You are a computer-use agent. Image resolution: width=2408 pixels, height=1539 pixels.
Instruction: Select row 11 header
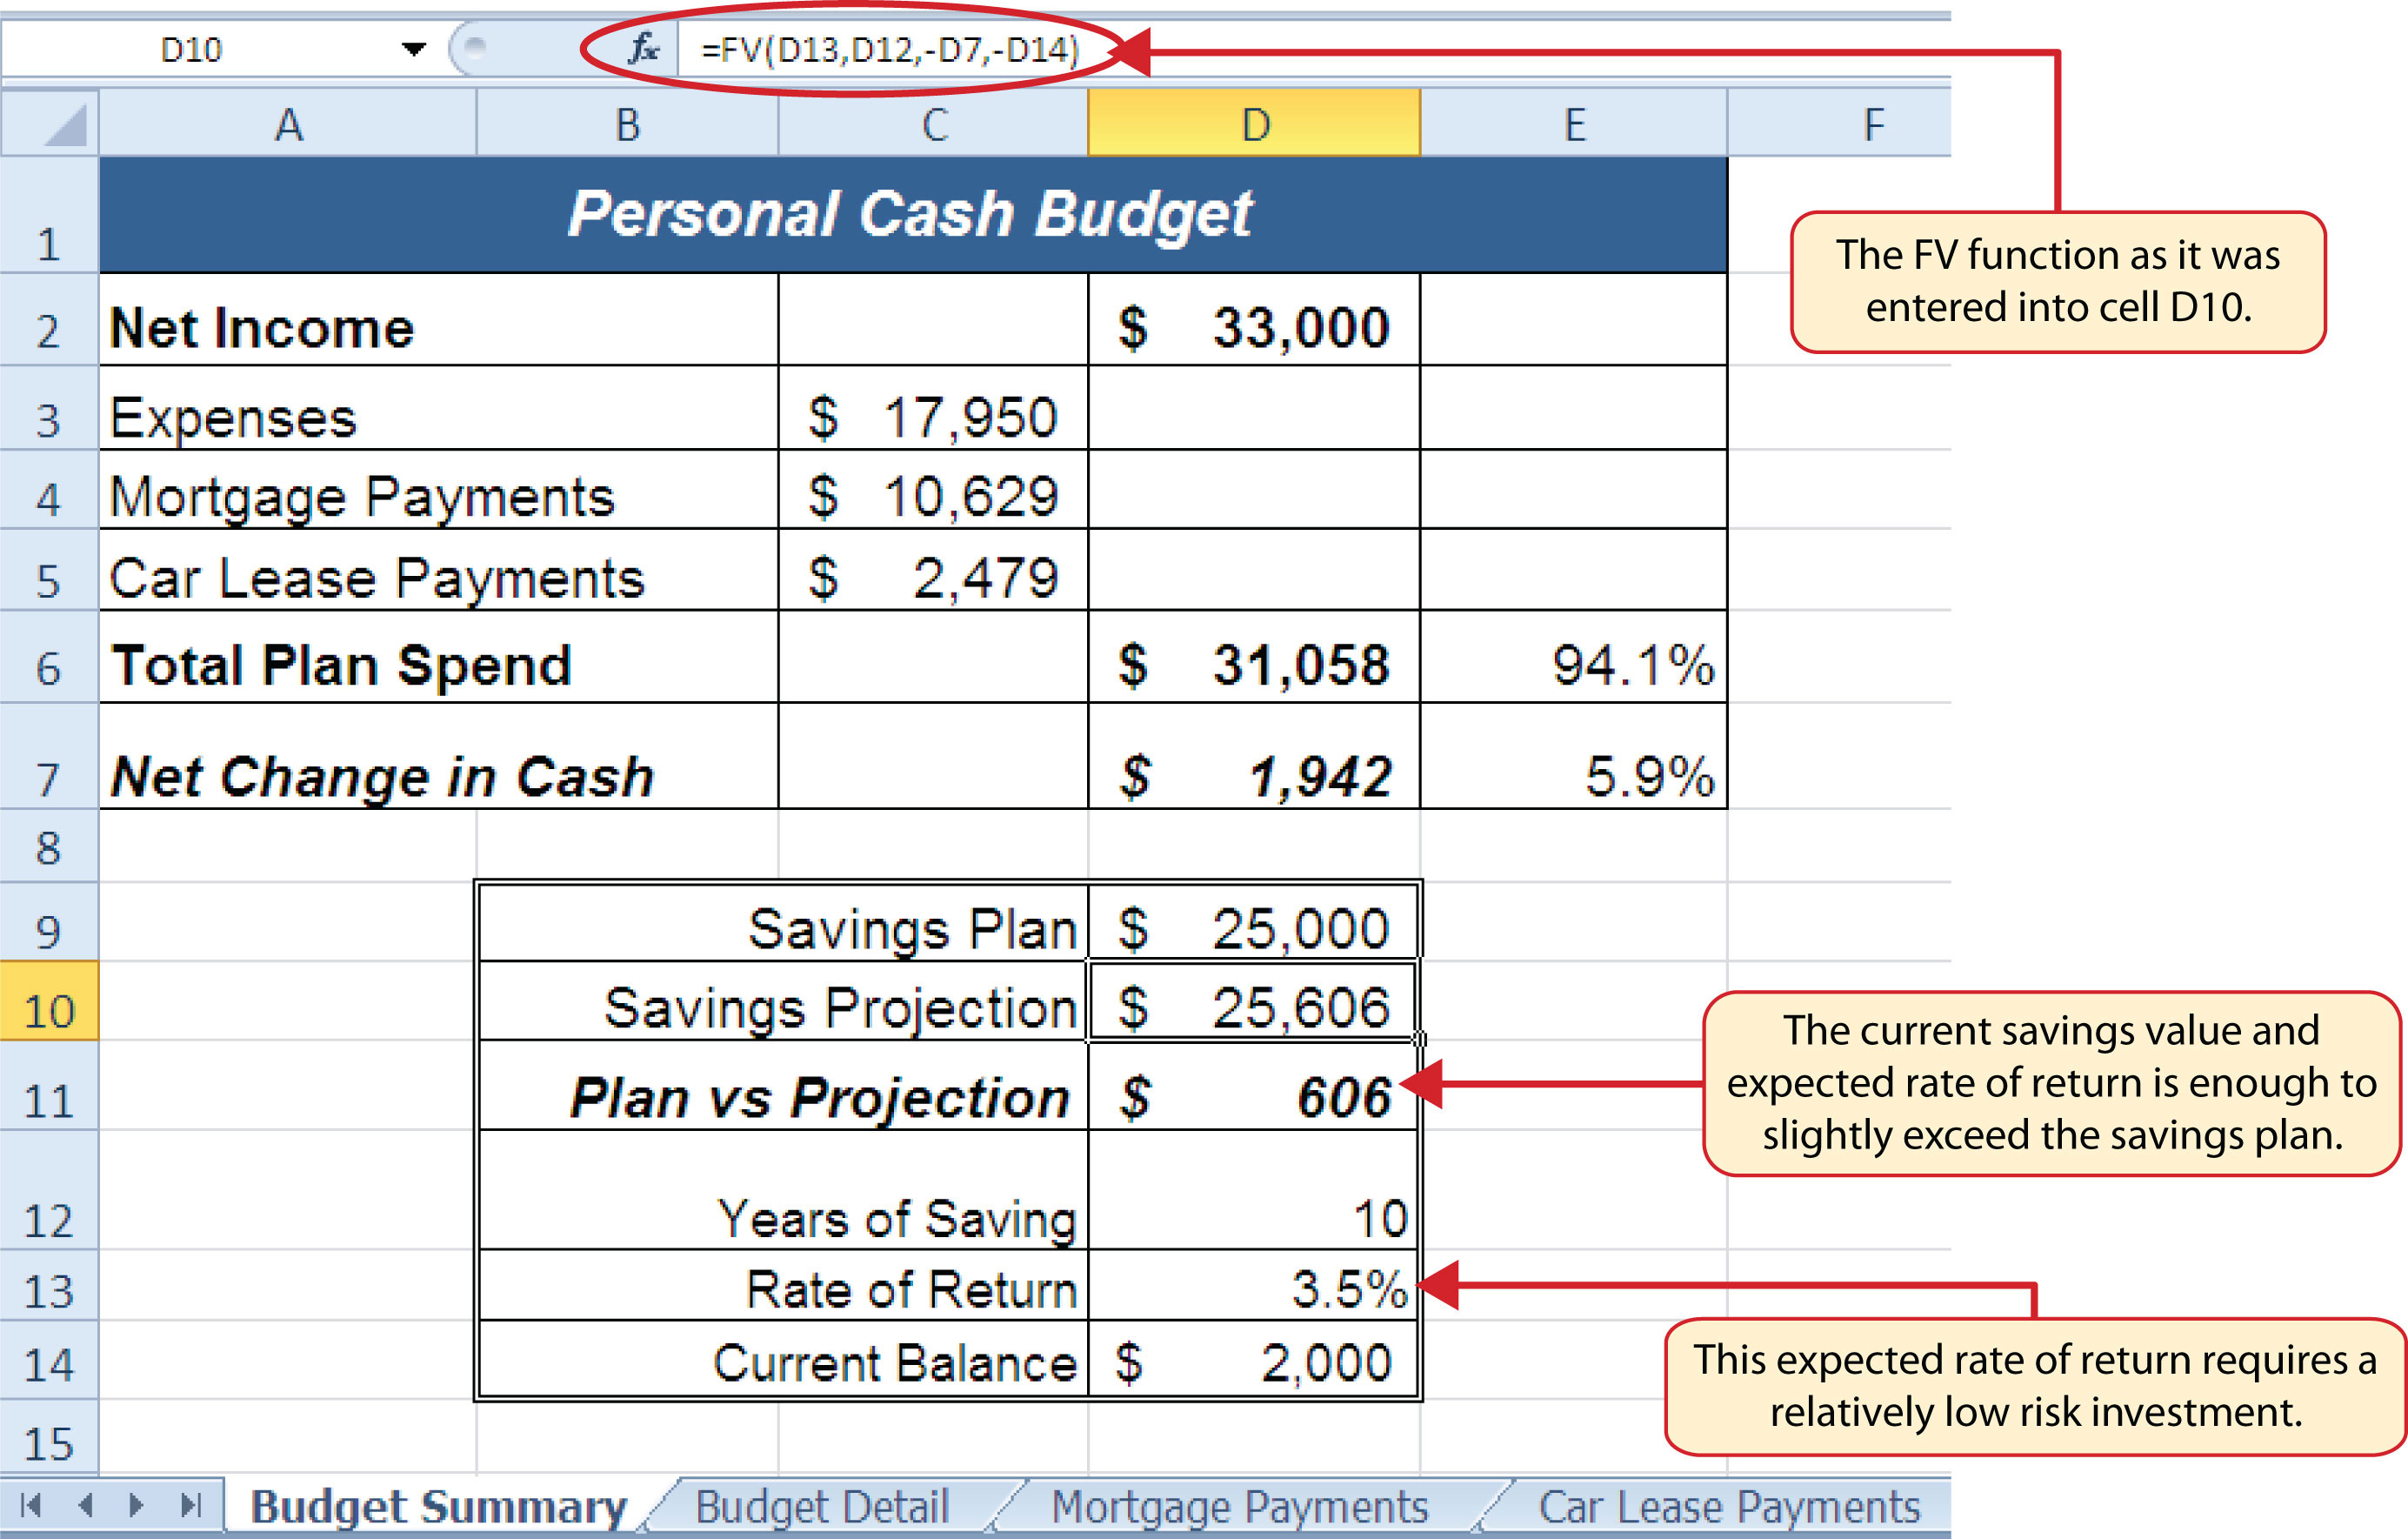point(49,1086)
